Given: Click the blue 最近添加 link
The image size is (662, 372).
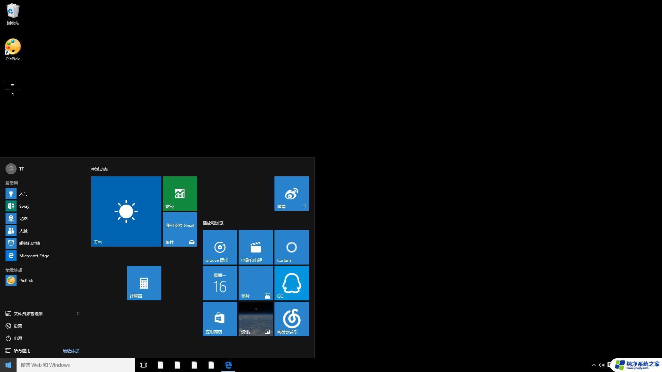Looking at the screenshot, I should click(x=71, y=351).
